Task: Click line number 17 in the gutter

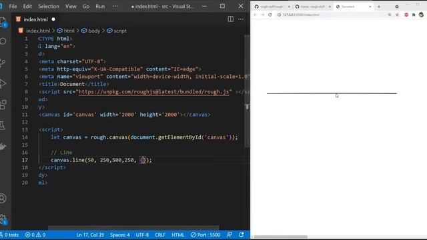Action: (x=25, y=160)
